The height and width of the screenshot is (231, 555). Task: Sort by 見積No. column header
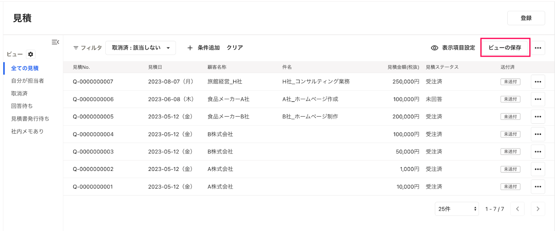tap(82, 67)
